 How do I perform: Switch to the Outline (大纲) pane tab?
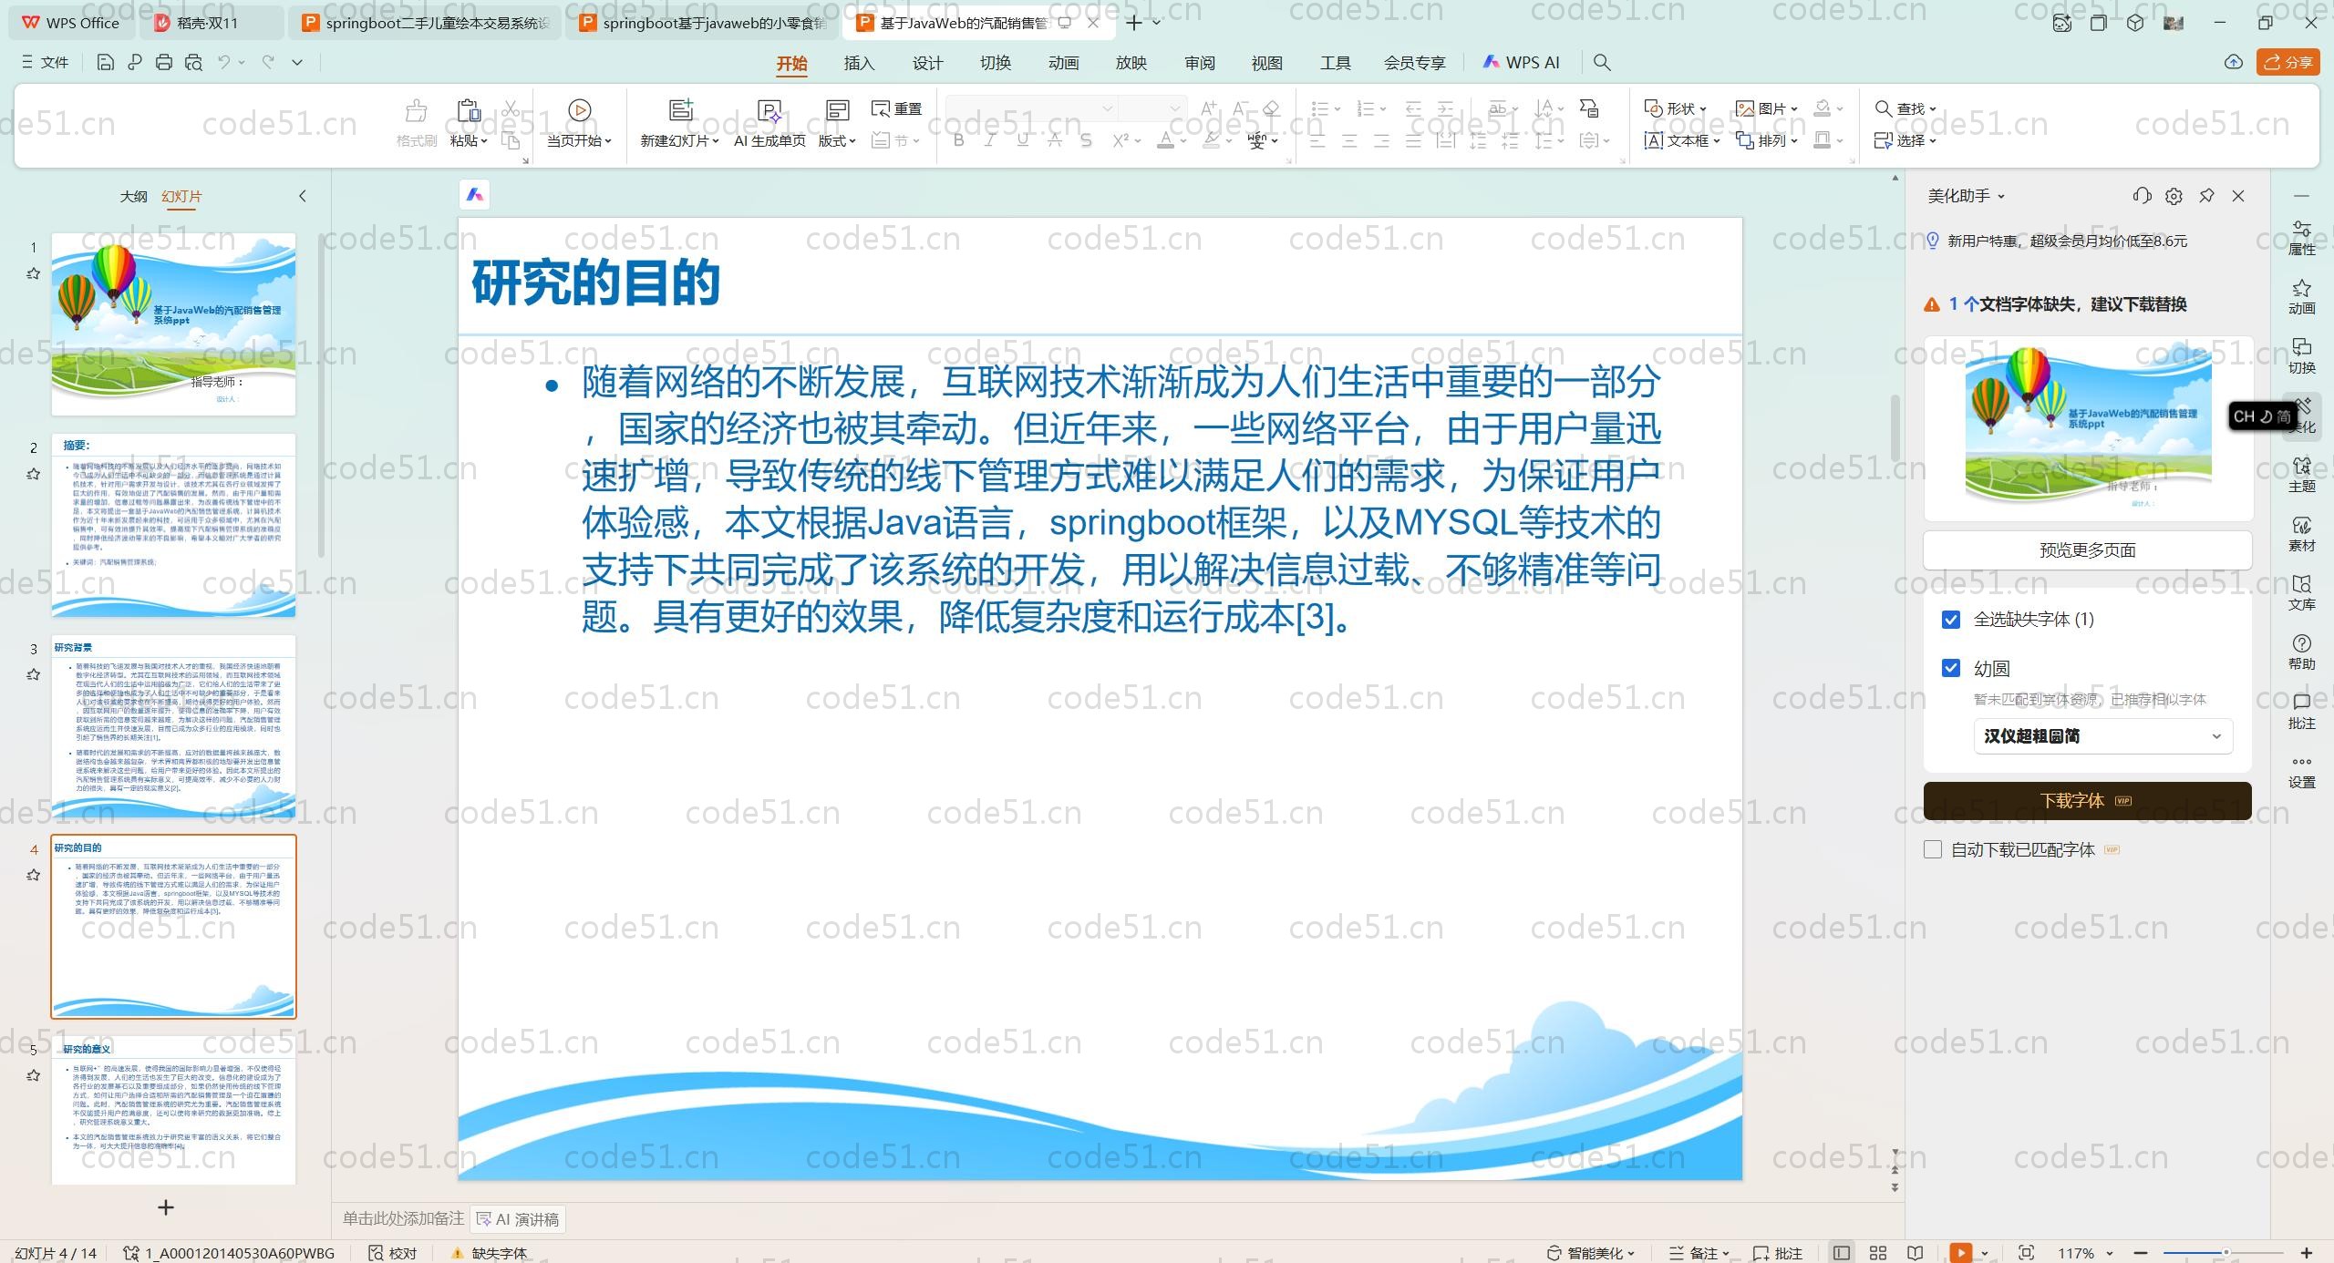(133, 196)
